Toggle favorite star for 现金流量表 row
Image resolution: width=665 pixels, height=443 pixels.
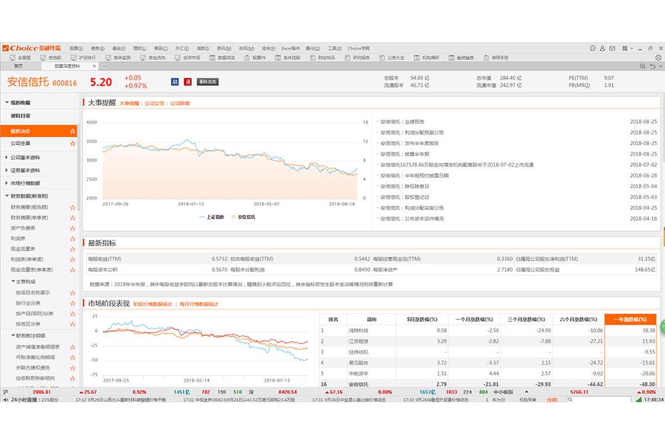click(x=72, y=249)
